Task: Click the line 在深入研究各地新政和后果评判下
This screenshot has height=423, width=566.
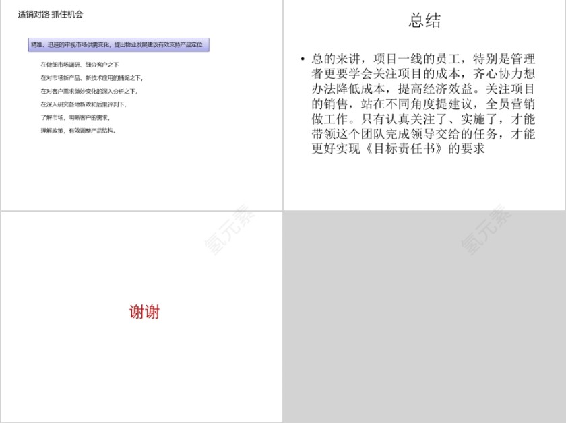Action: pyautogui.click(x=83, y=104)
